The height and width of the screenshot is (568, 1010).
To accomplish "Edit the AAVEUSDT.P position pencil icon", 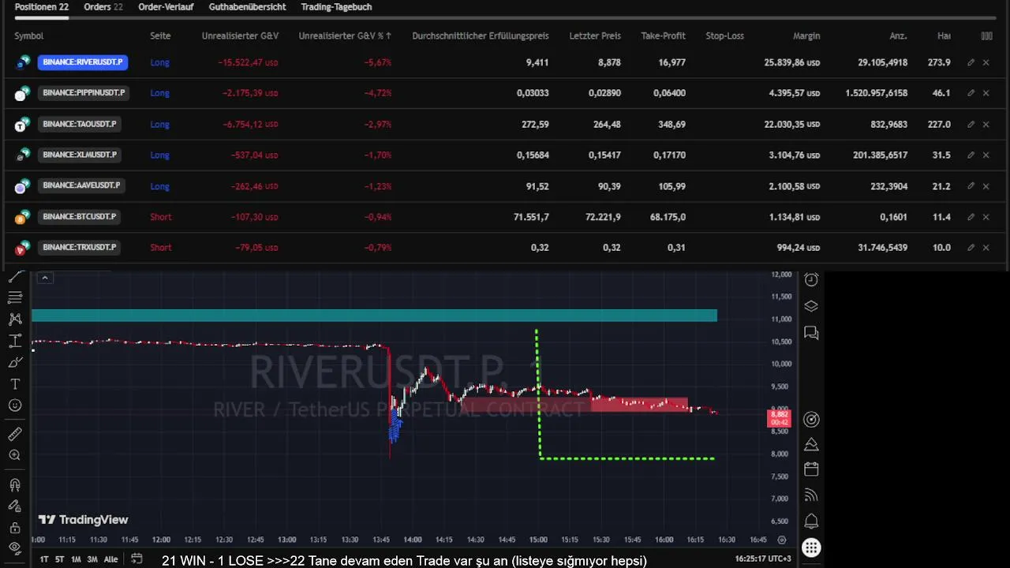I will pos(971,186).
